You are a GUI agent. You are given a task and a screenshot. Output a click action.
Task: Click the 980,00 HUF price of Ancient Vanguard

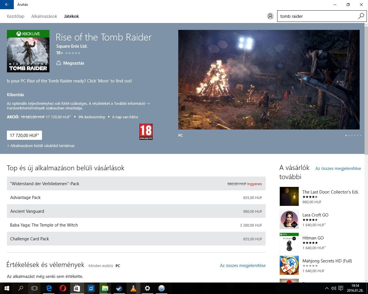coord(253,212)
